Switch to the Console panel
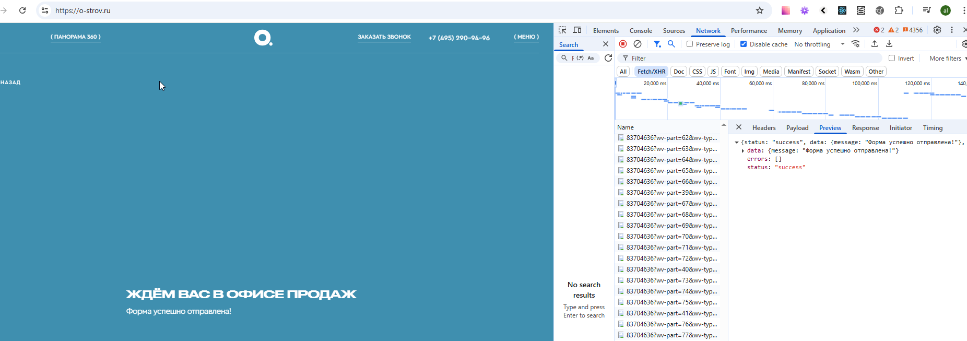967x341 pixels. point(641,31)
